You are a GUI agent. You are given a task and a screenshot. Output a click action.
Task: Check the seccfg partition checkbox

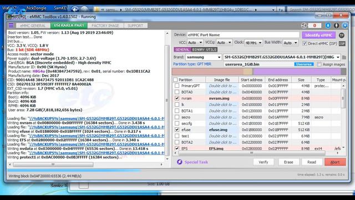[177, 123]
